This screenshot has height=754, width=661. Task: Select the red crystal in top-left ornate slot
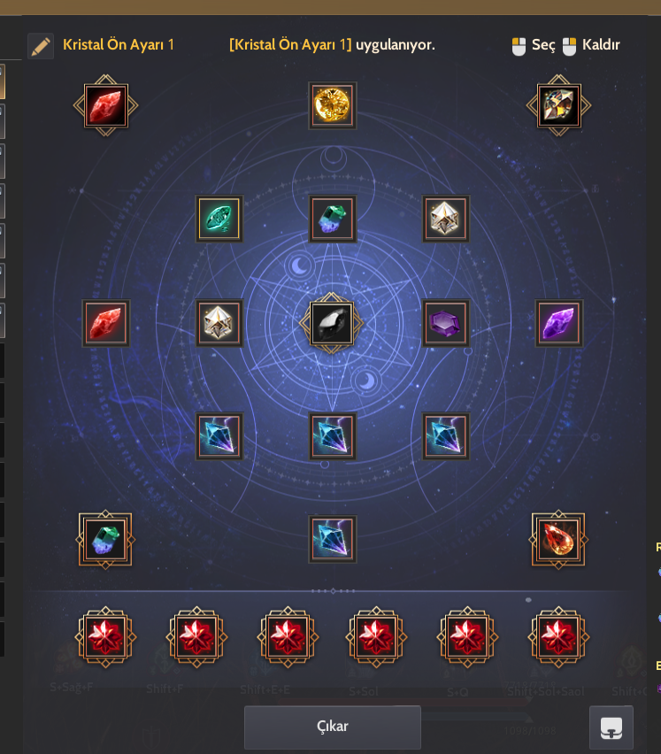pyautogui.click(x=106, y=105)
